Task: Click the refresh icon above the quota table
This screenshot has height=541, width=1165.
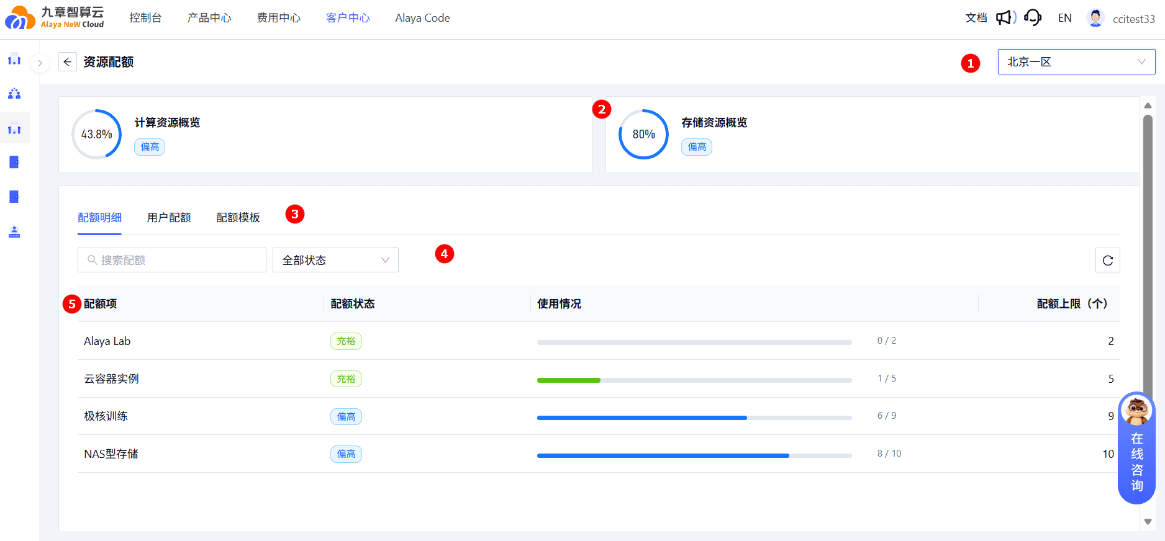Action: pyautogui.click(x=1107, y=260)
